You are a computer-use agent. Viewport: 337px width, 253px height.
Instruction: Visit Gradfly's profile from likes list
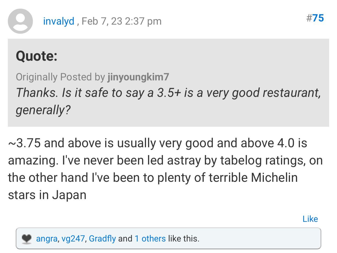[102, 239]
